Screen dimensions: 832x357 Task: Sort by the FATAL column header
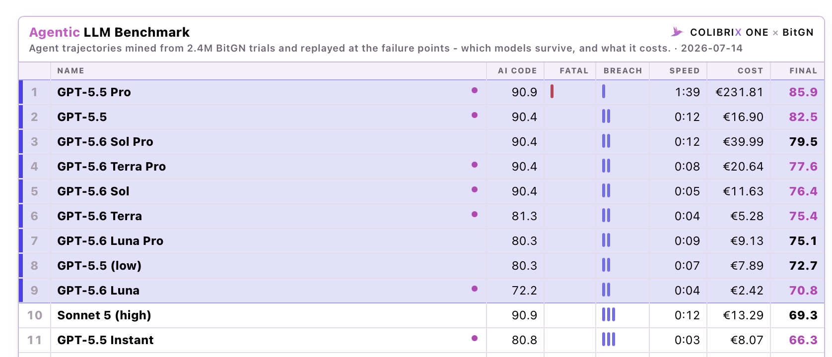coord(574,71)
